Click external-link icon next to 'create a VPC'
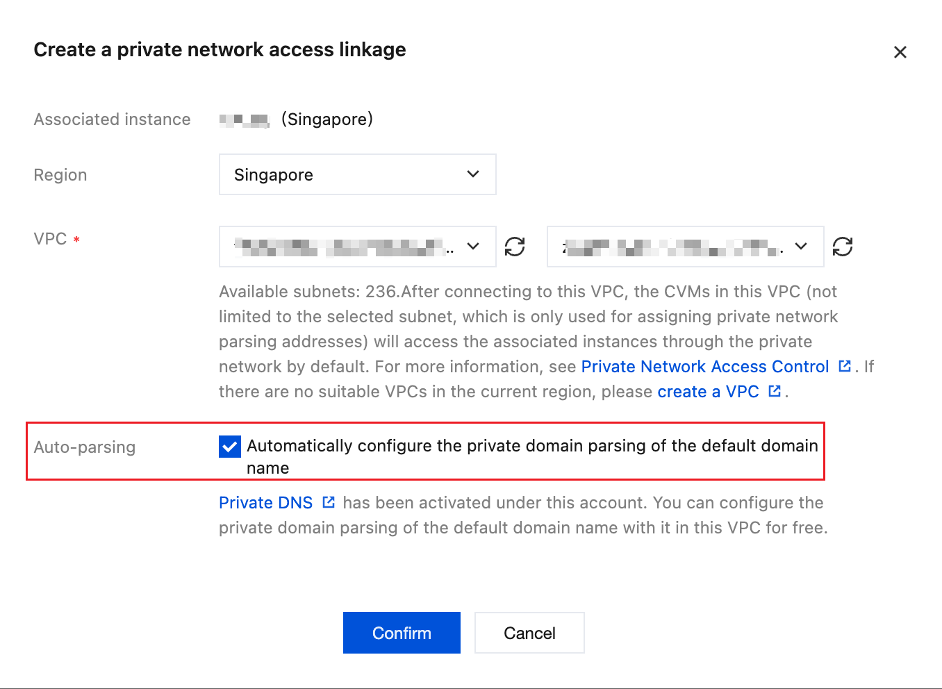 [775, 391]
